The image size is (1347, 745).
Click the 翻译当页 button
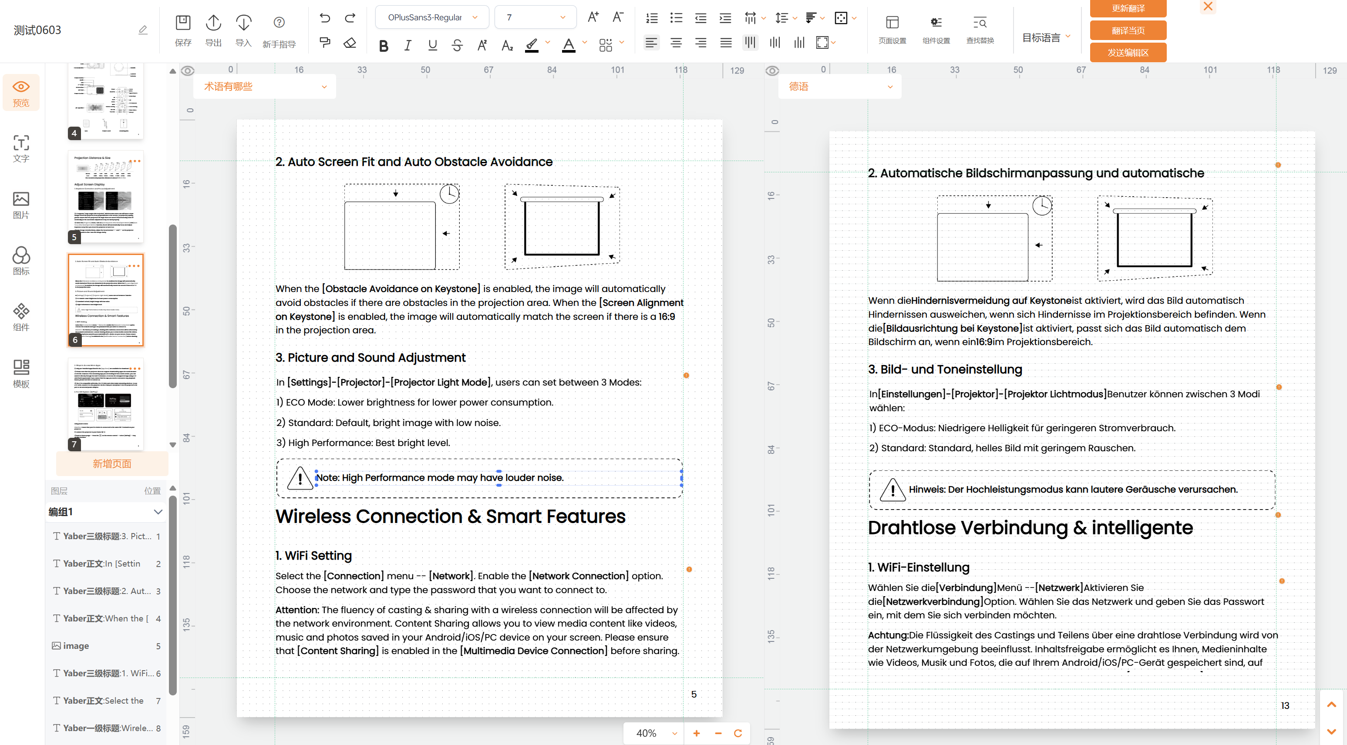coord(1128,30)
